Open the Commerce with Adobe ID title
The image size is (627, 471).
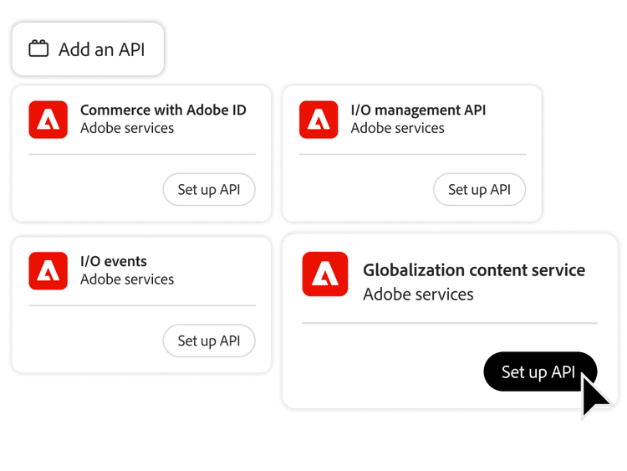point(163,110)
